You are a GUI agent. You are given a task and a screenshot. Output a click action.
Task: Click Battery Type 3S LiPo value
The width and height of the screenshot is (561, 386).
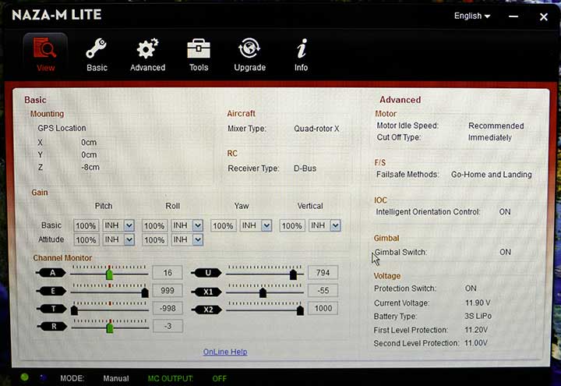[x=478, y=316]
